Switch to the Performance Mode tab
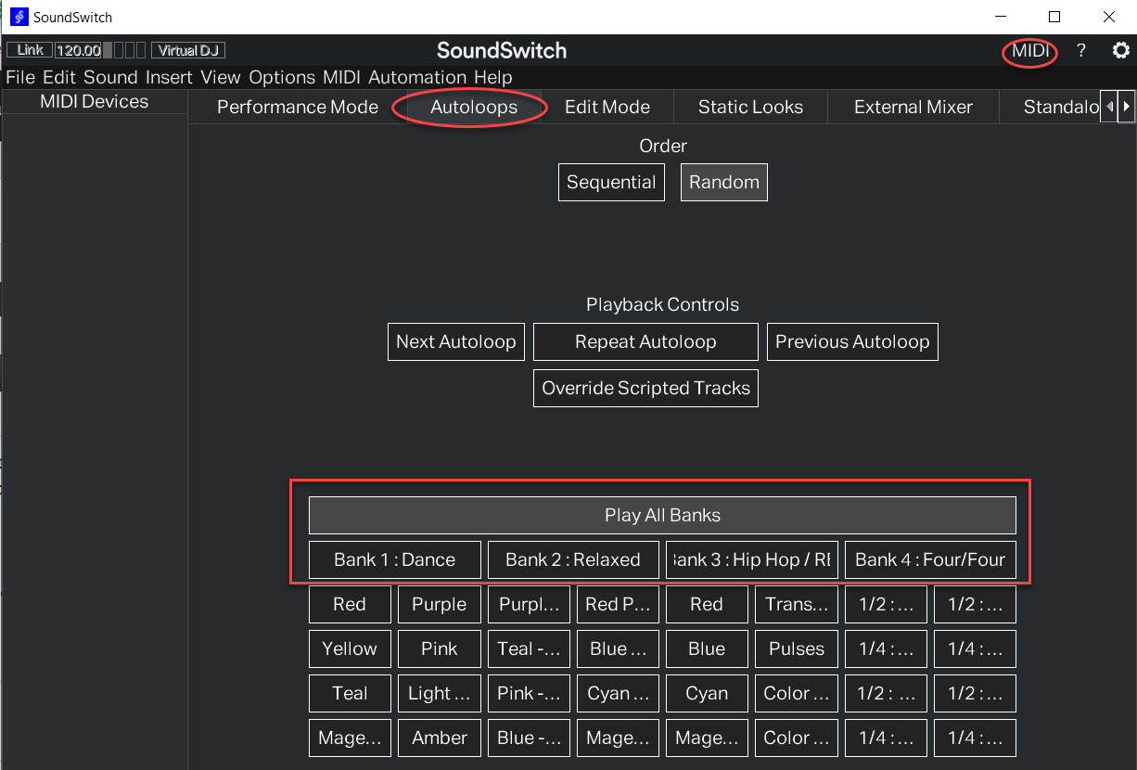Image resolution: width=1137 pixels, height=770 pixels. pyautogui.click(x=298, y=107)
